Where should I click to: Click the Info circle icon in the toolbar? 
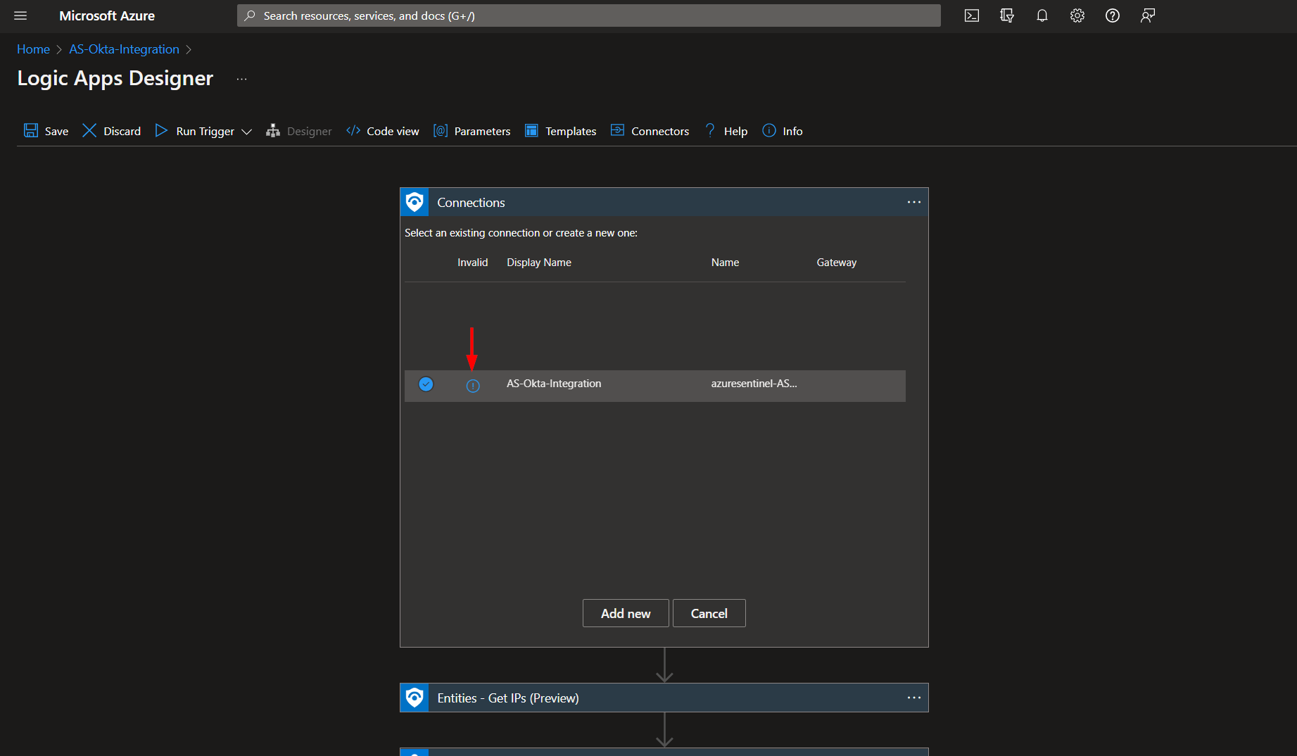point(769,130)
